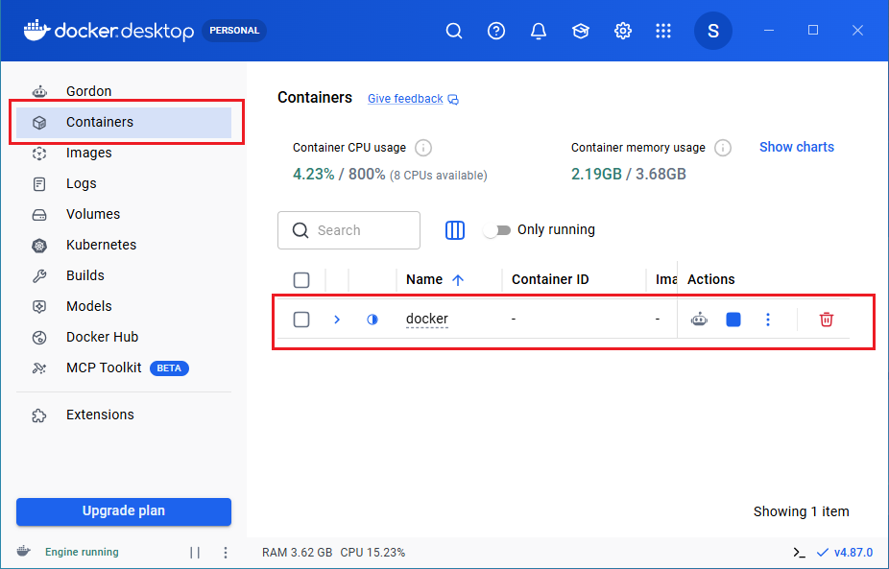Click Show charts link
The height and width of the screenshot is (569, 889).
tap(797, 147)
